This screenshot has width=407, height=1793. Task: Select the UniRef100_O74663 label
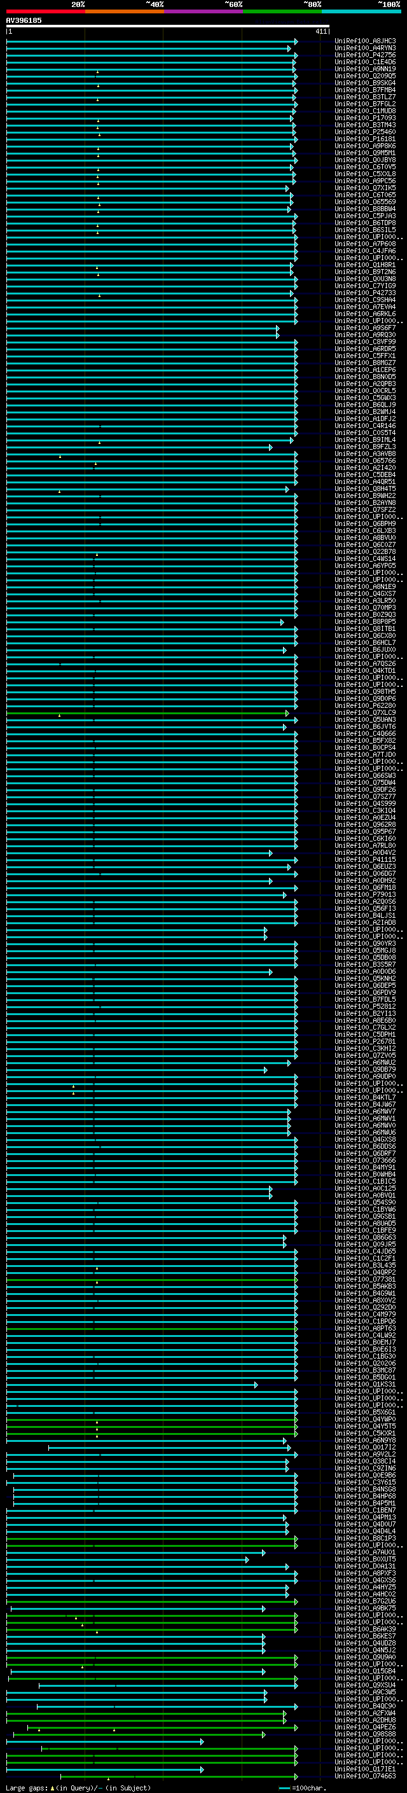pyautogui.click(x=365, y=1776)
